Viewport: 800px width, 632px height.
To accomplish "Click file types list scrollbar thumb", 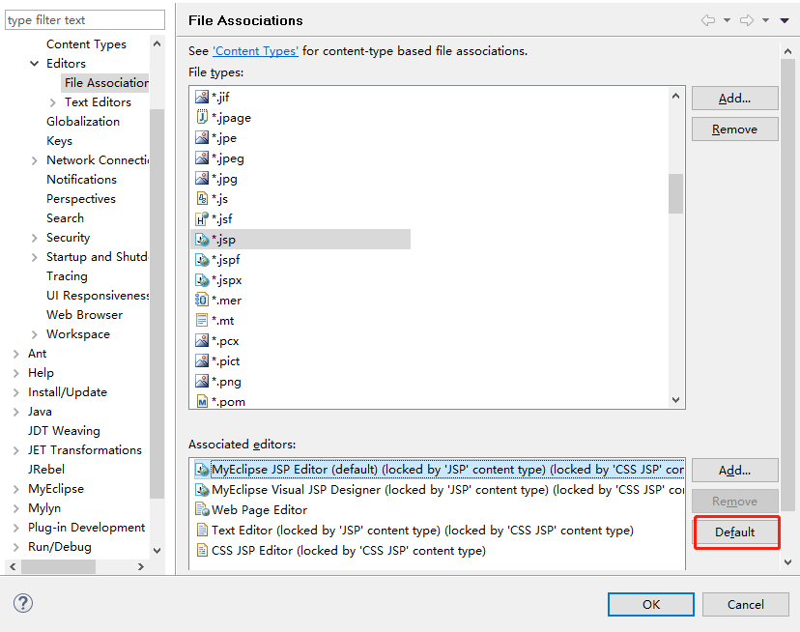I will pyautogui.click(x=675, y=193).
